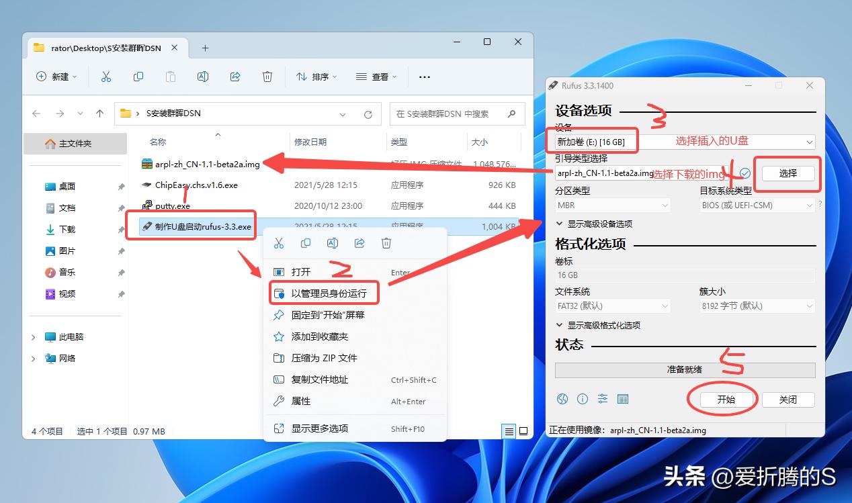
Task: Toggle the checksum checkmark beside boot image
Action: click(744, 173)
